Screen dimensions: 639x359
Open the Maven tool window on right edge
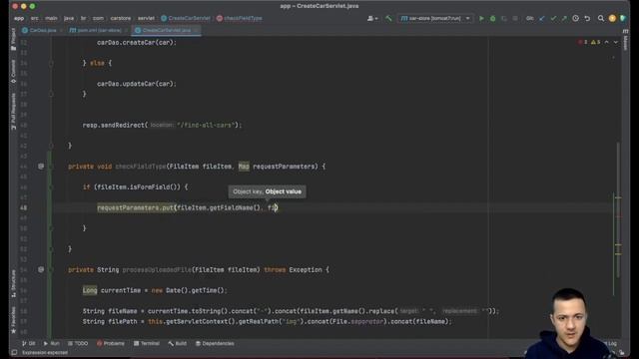pos(626,40)
